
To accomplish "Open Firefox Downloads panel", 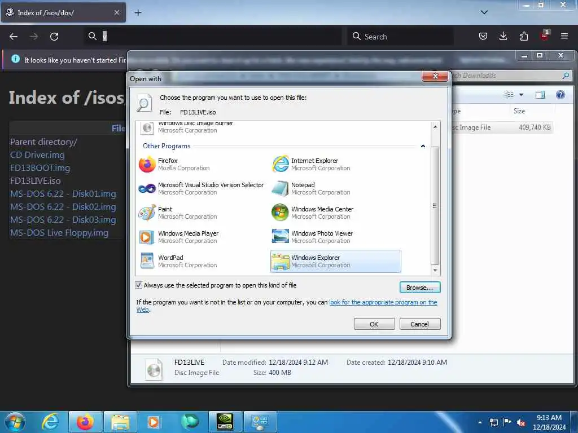I will [503, 36].
